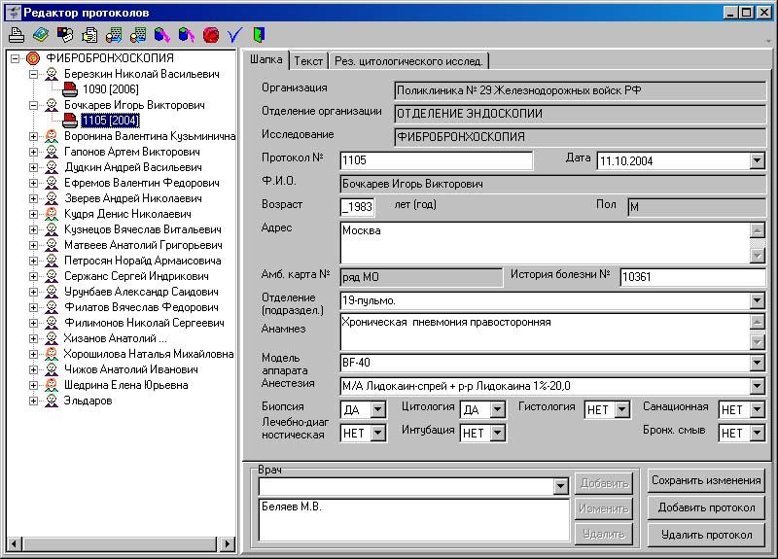Image resolution: width=778 pixels, height=559 pixels.
Task: Open the Биопсия ДА/НЕТ dropdown
Action: point(377,410)
